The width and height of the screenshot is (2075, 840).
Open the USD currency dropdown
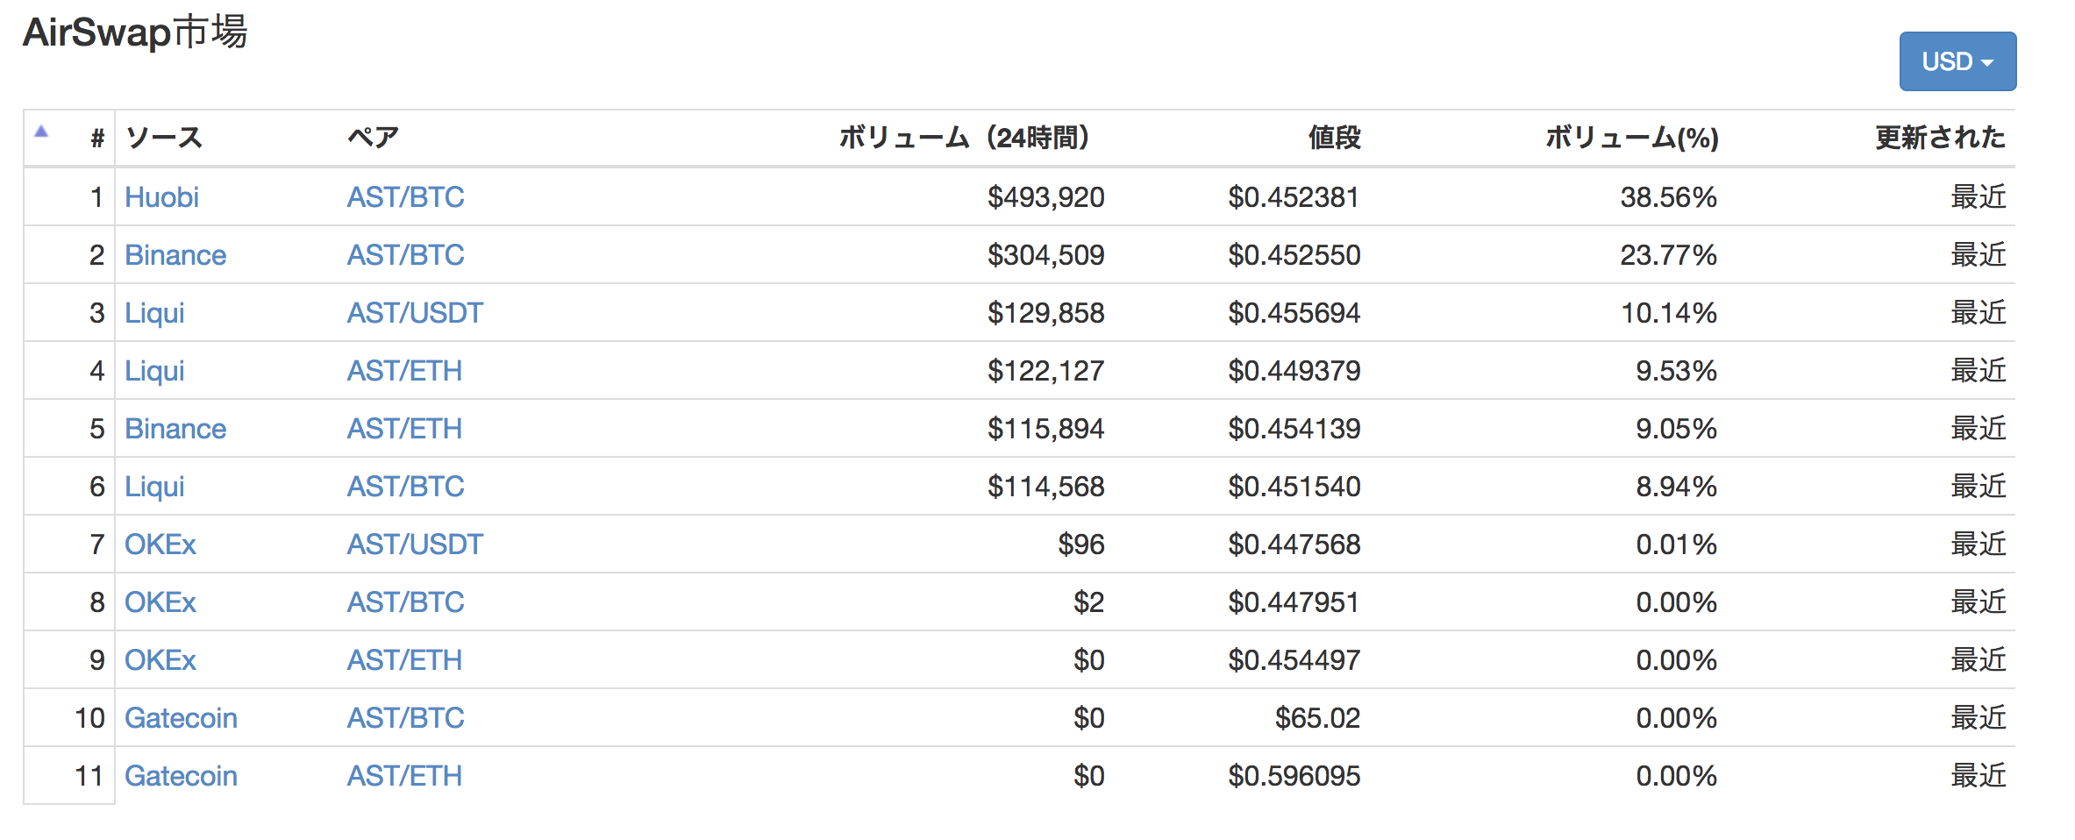(1957, 61)
